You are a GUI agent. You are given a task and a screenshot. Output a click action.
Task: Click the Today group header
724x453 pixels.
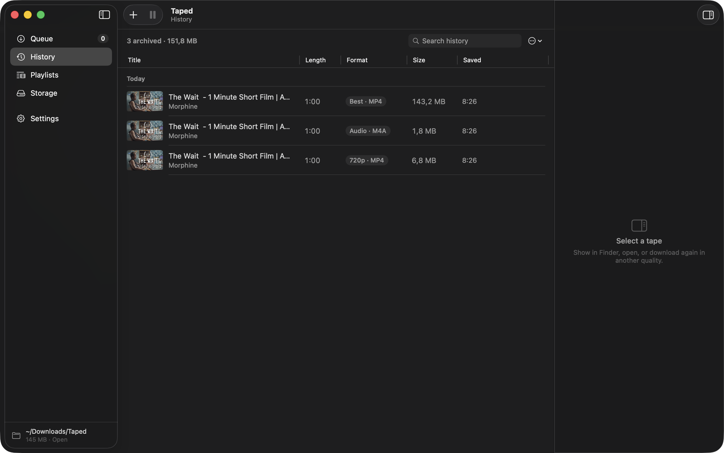(136, 78)
